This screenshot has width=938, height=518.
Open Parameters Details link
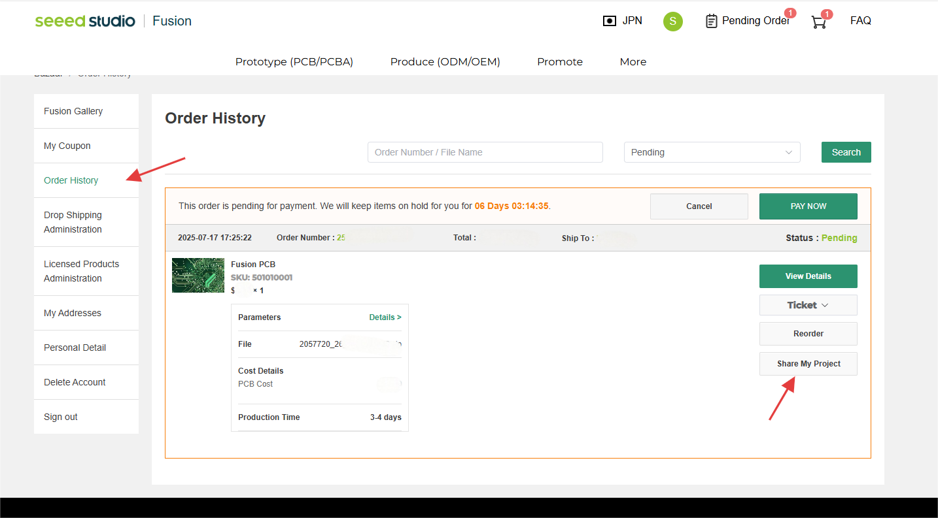pyautogui.click(x=385, y=317)
